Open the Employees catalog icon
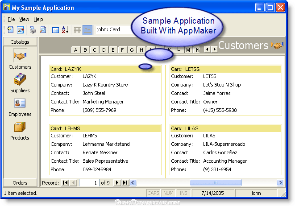This screenshot has height=206, width=295. click(x=20, y=103)
